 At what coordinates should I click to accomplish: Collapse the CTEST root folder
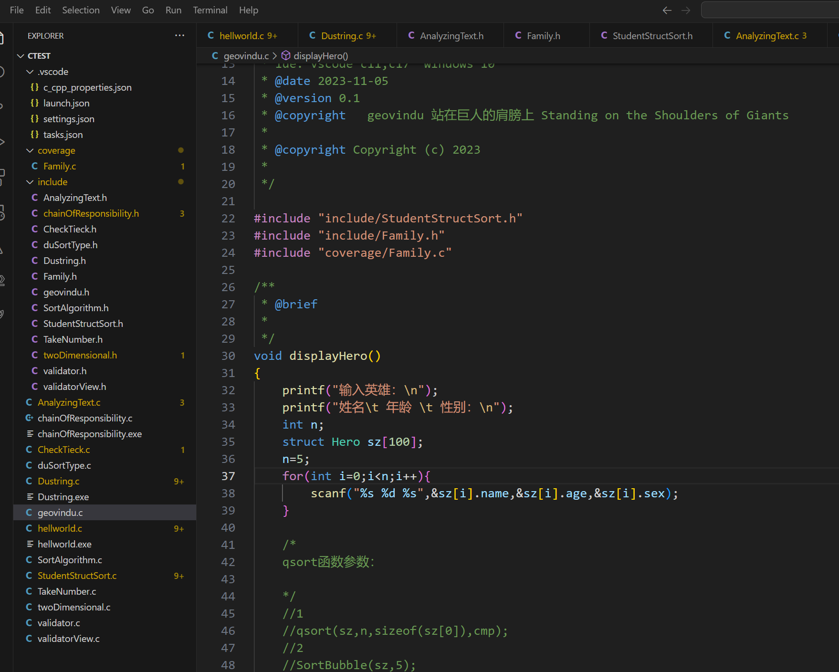pyautogui.click(x=21, y=56)
